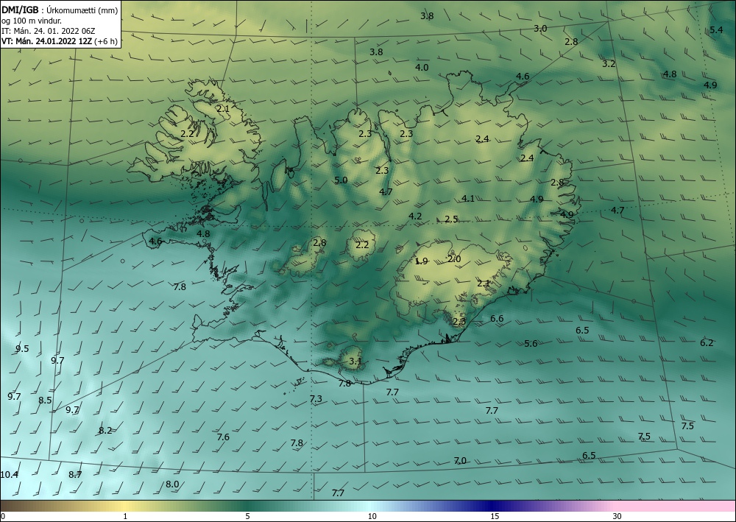This screenshot has height=522, width=736.
Task: Click the 5.0 value label
Action: click(x=342, y=180)
